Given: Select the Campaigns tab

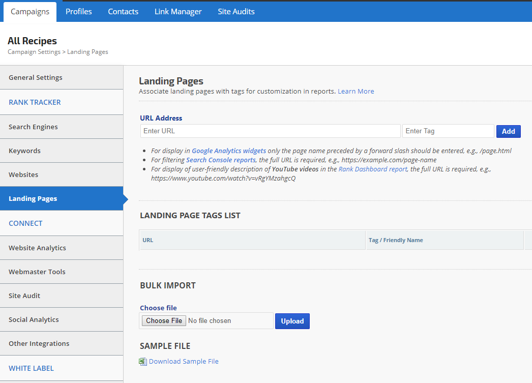Looking at the screenshot, I should (x=30, y=11).
